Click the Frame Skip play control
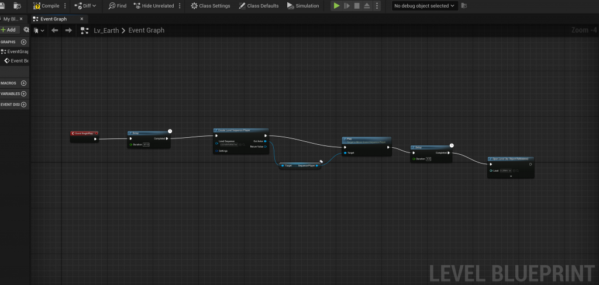This screenshot has height=285, width=599. coord(347,6)
